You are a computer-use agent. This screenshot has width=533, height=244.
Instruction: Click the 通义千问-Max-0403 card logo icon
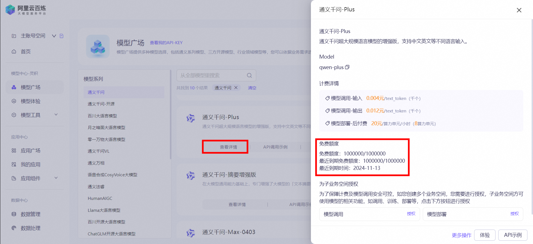[x=191, y=233]
